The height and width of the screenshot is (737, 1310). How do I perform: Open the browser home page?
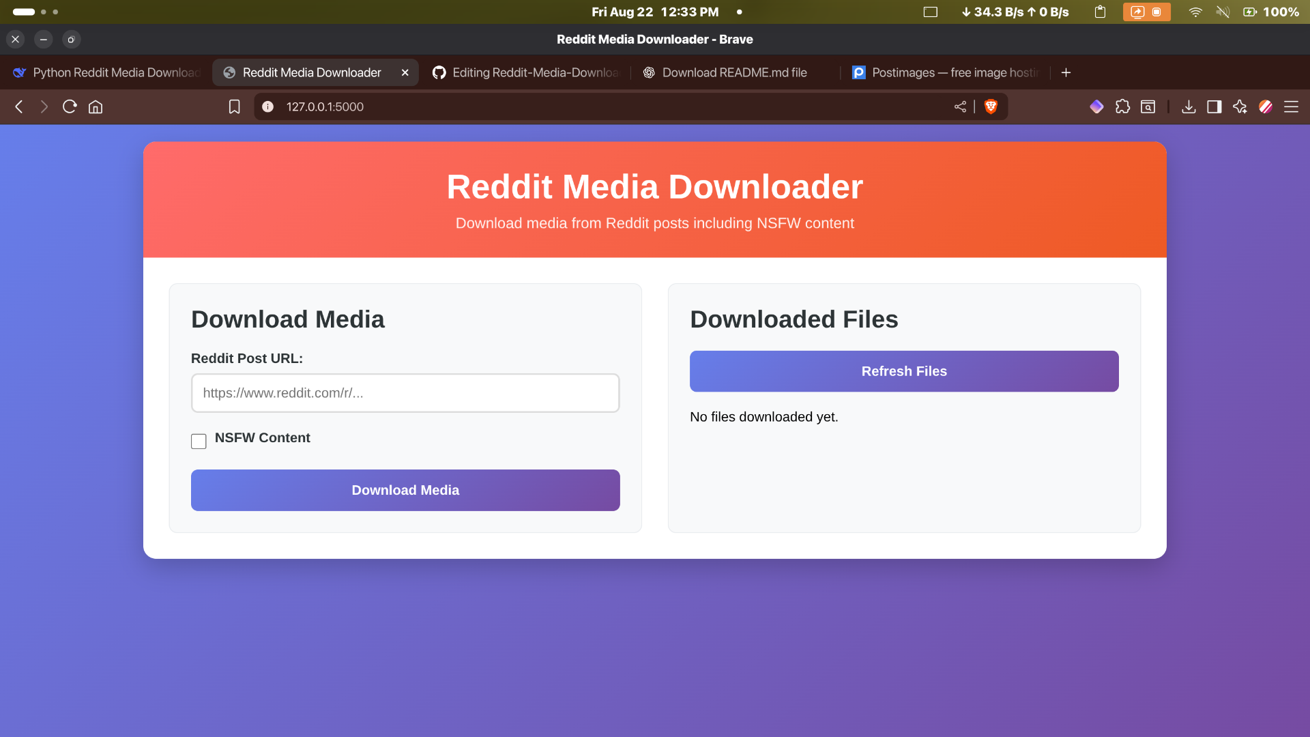pyautogui.click(x=96, y=106)
